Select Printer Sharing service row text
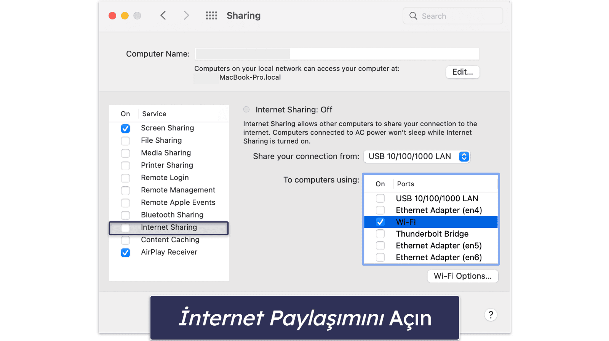The image size is (609, 341). tap(167, 165)
